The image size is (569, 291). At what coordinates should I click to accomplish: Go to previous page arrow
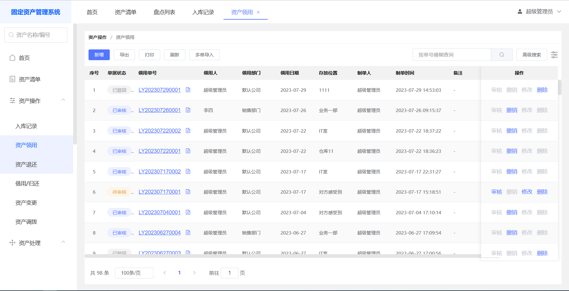coord(165,273)
